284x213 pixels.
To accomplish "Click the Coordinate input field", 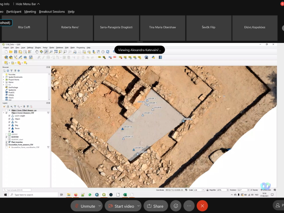I will click(x=174, y=190).
